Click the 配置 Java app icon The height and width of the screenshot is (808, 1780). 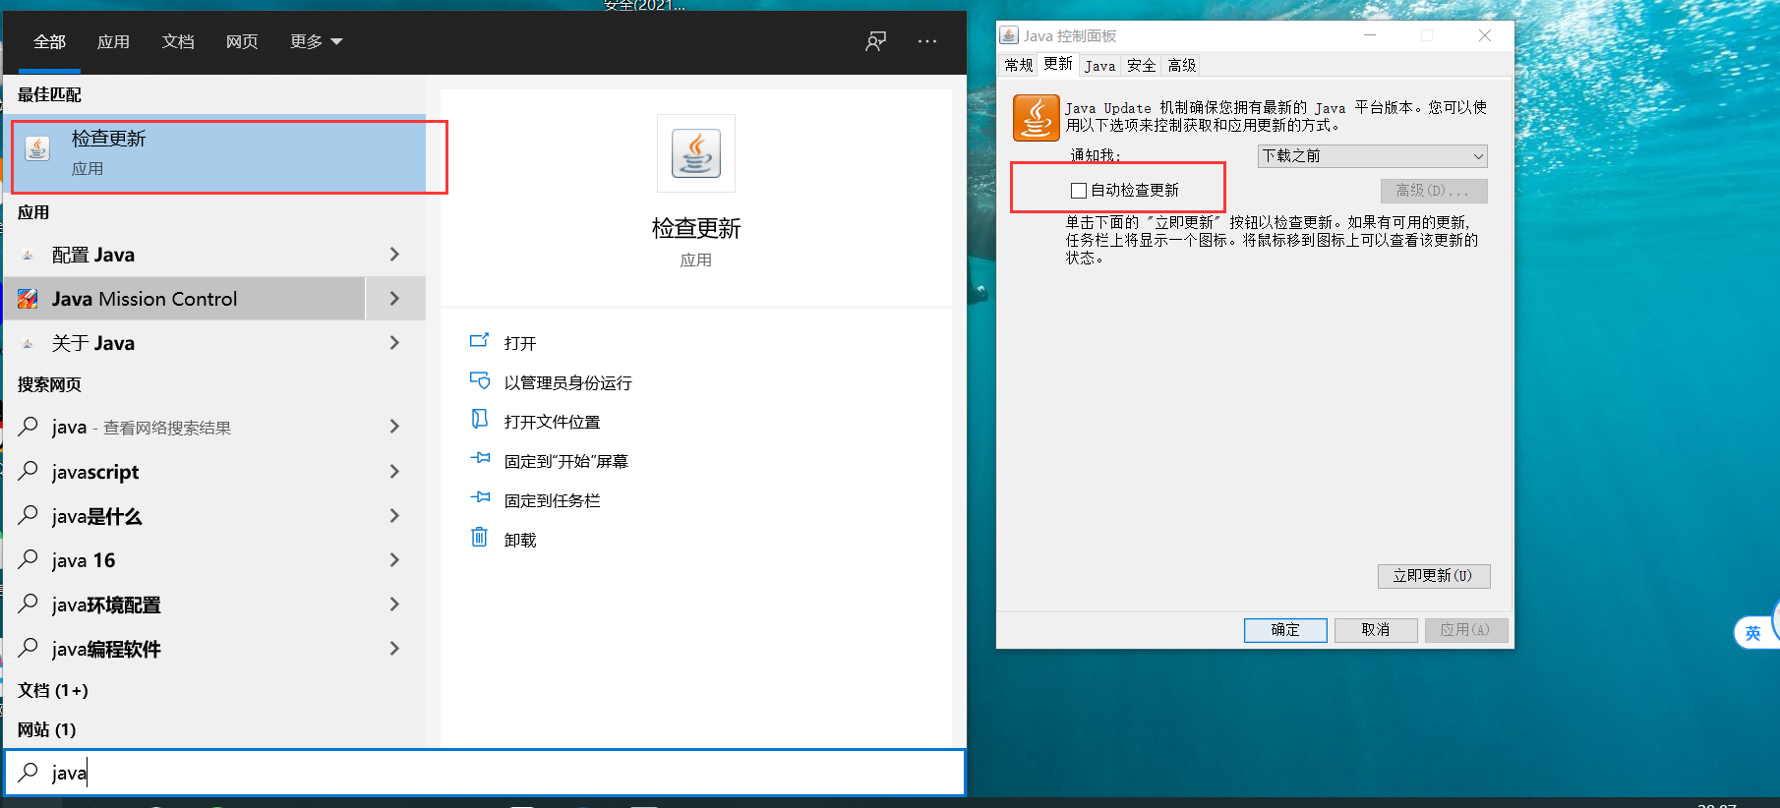29,255
